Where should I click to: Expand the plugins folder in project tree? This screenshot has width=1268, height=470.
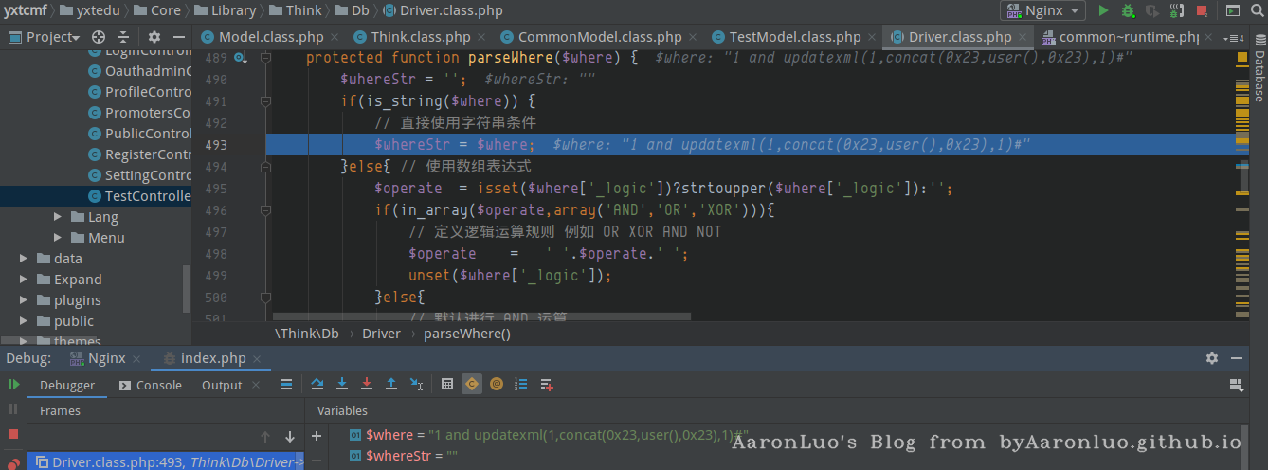pyautogui.click(x=24, y=300)
